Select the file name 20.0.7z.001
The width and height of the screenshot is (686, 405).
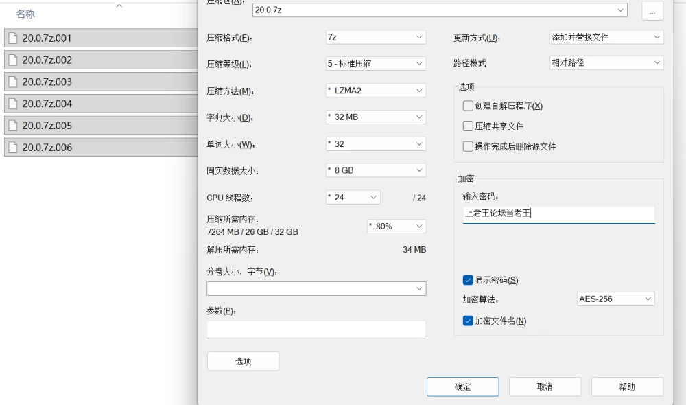[47, 38]
